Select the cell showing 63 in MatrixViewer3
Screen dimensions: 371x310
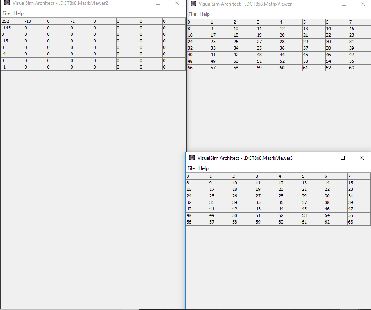(359, 222)
